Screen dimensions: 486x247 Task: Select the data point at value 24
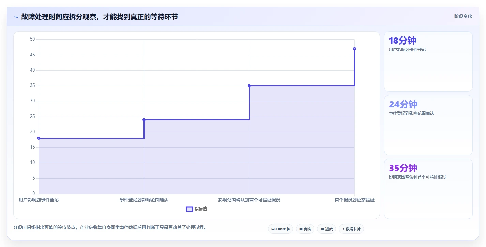pos(144,120)
